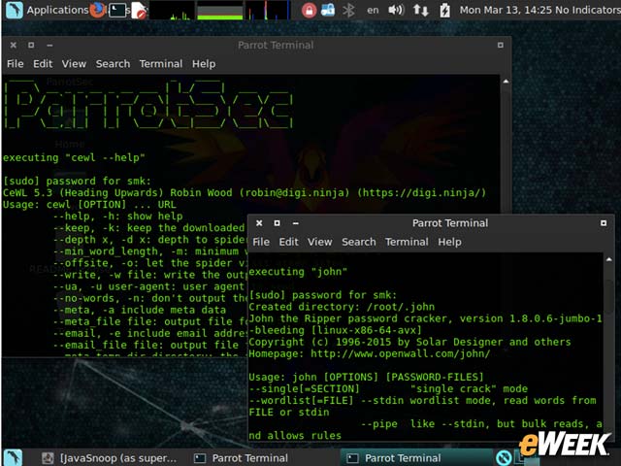Image resolution: width=621 pixels, height=466 pixels.
Task: Open File menu in cewl terminal window
Action: (x=16, y=64)
